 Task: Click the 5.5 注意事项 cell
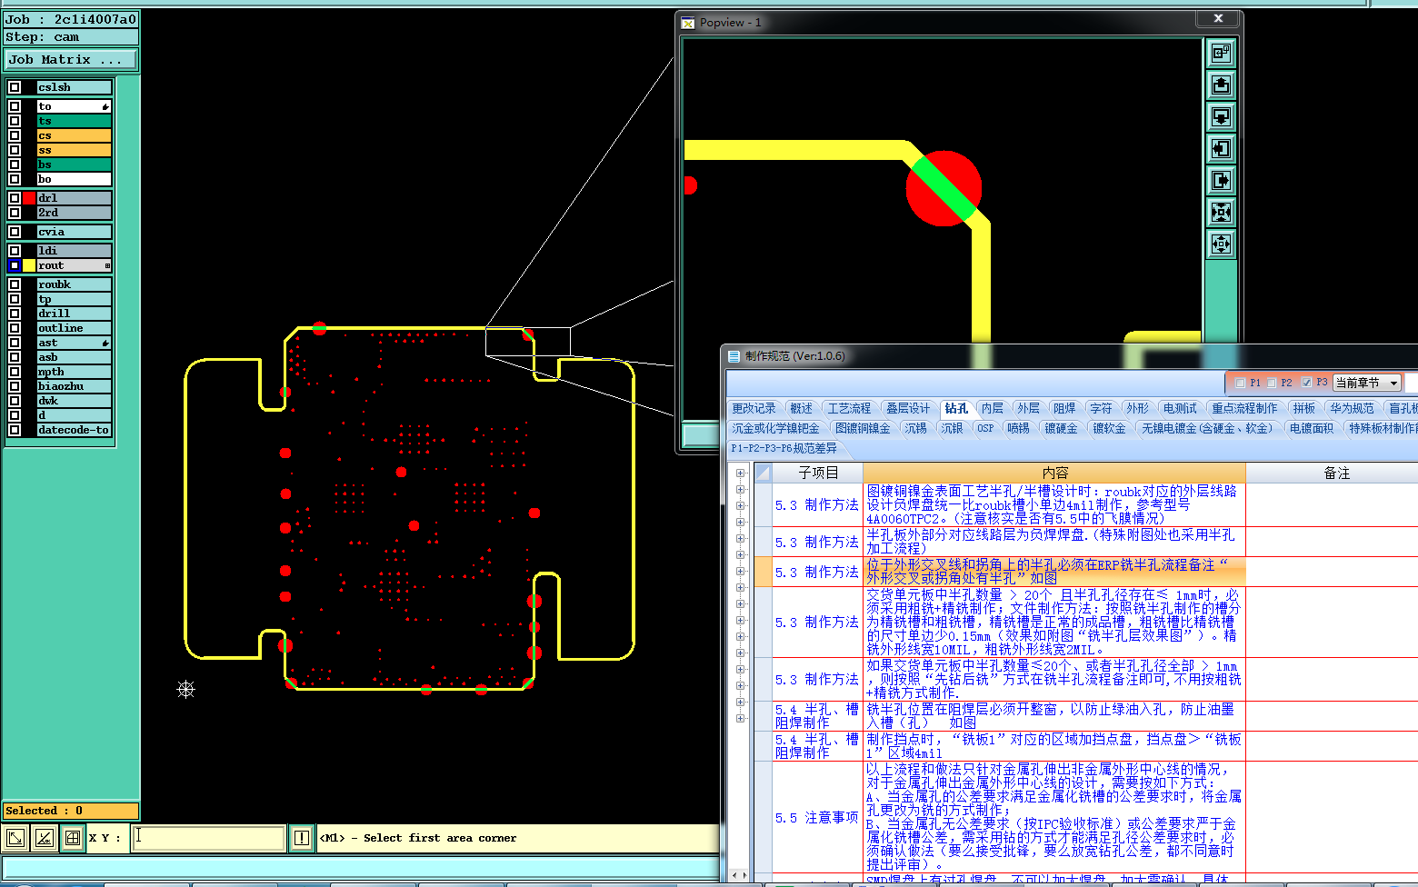(x=817, y=818)
